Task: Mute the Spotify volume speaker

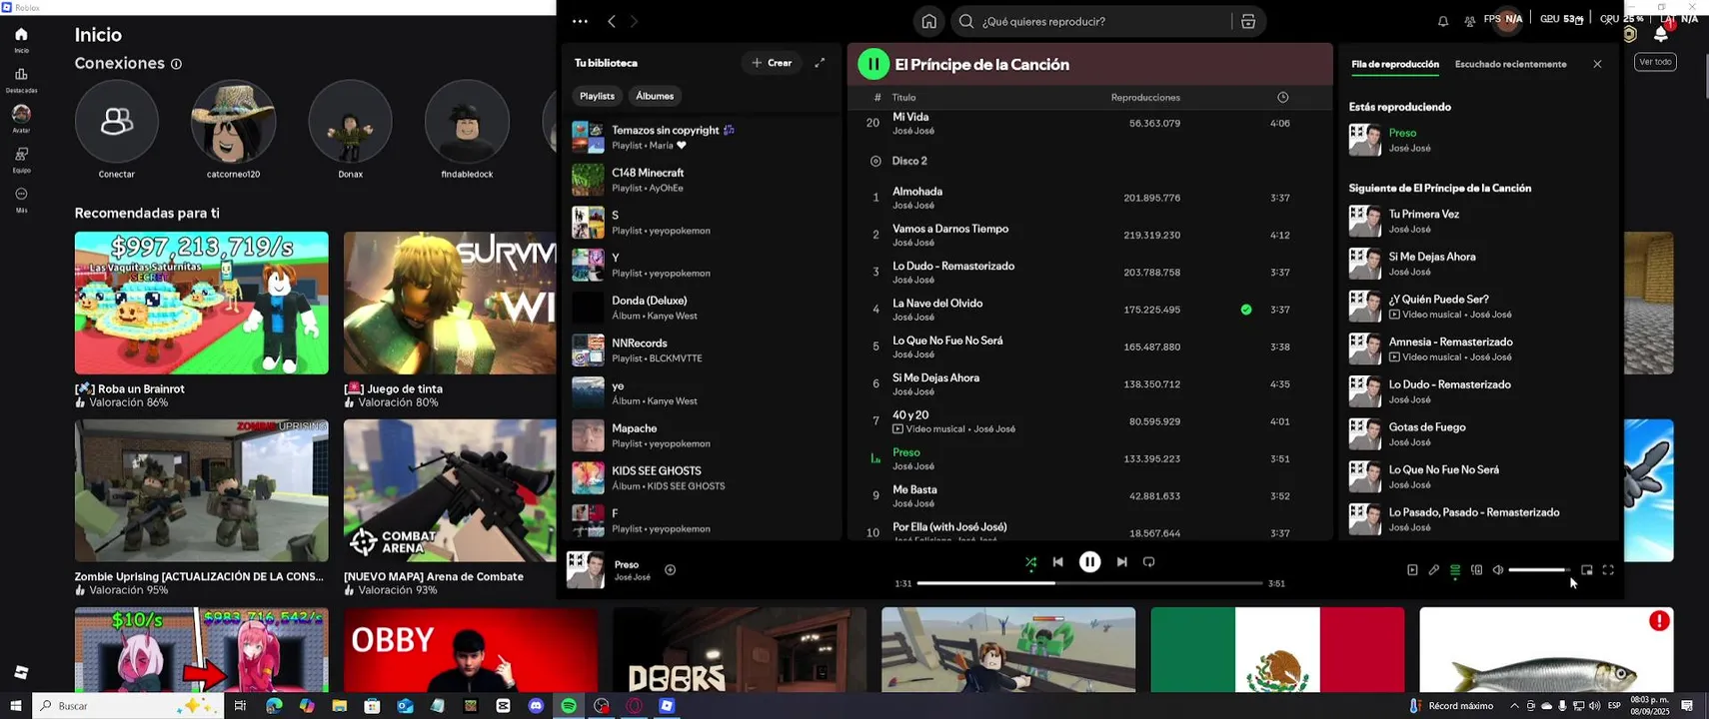Action: pos(1498,570)
